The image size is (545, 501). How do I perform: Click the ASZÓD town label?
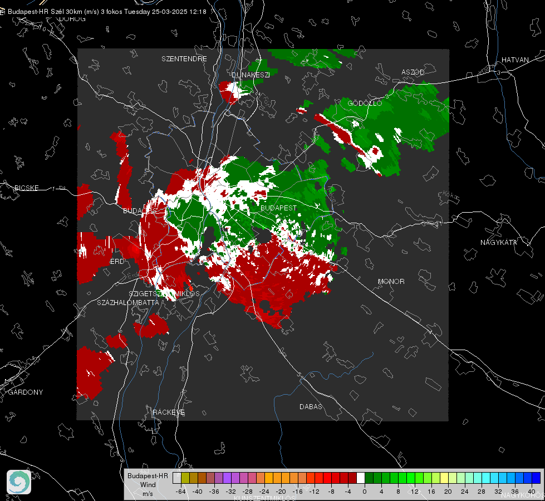click(413, 72)
